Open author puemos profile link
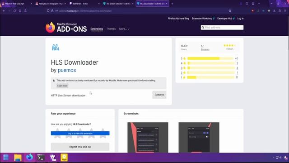This screenshot has width=289, height=163. tap(67, 70)
